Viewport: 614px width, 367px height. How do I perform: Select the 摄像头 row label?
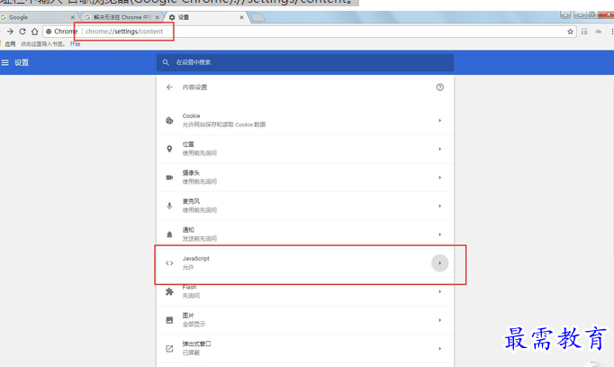[x=191, y=172]
